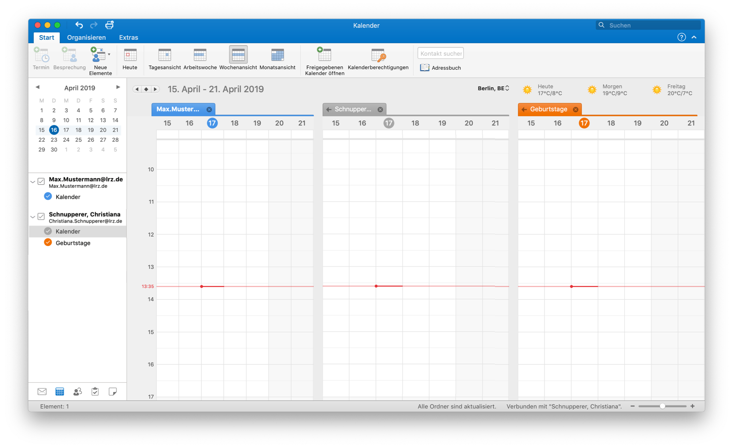Open Freigegebenen Kalender öffnen
Screen dimensions: 732x448
pyautogui.click(x=324, y=60)
